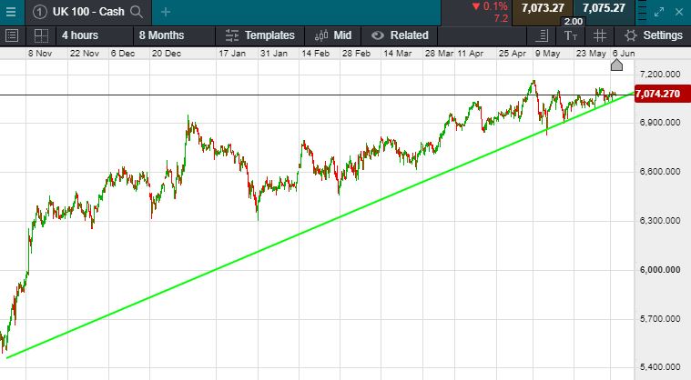Change price type via Mid button
The width and height of the screenshot is (691, 380).
(333, 35)
